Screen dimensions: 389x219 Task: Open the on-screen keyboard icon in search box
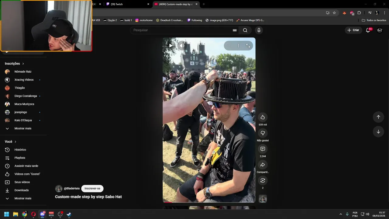click(x=235, y=30)
